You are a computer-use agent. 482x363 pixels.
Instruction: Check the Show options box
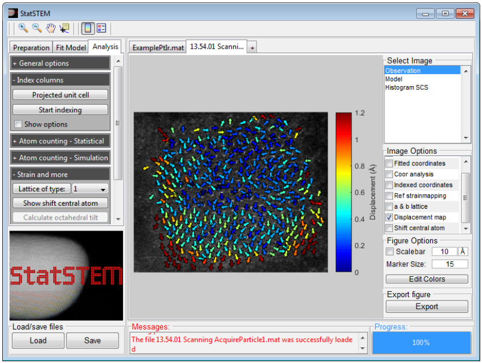(18, 124)
